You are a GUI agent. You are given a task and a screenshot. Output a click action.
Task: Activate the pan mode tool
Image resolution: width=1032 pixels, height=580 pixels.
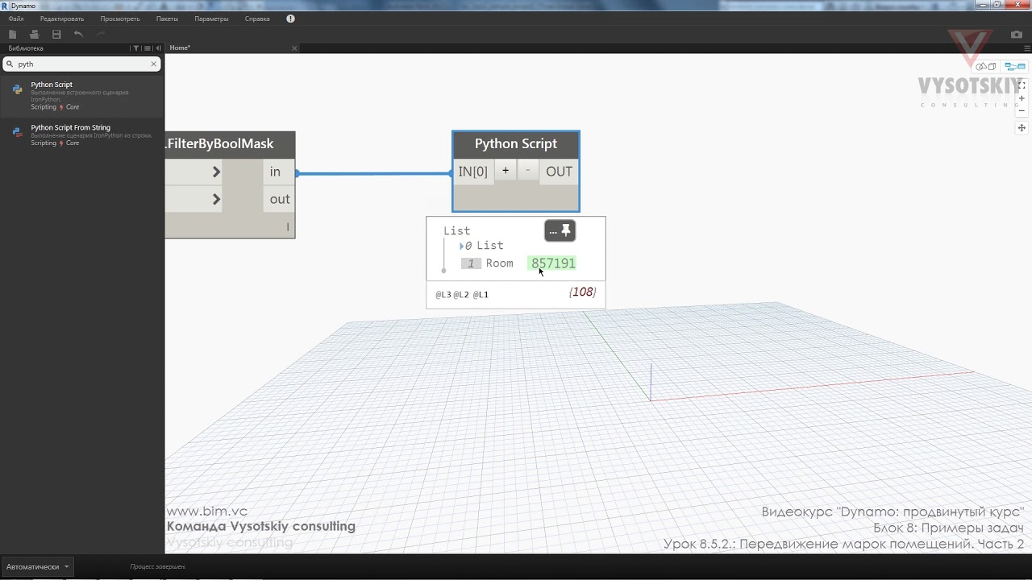(1022, 128)
